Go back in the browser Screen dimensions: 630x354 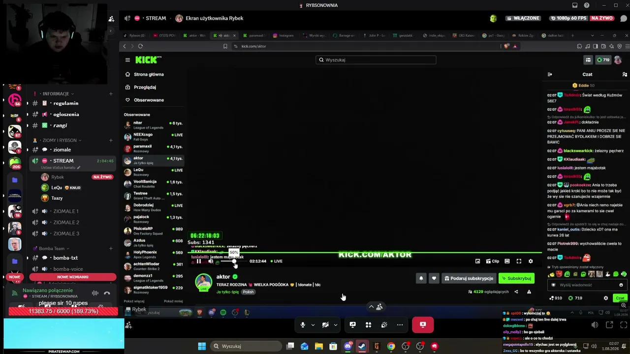[x=125, y=46]
